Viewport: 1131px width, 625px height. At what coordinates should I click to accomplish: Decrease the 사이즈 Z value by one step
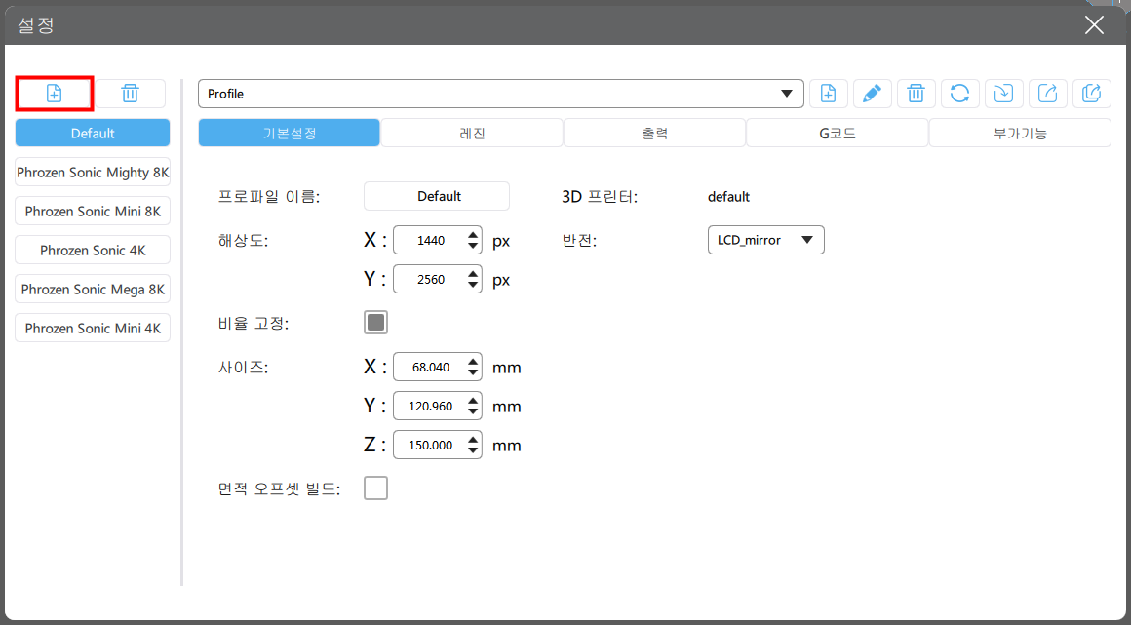coord(473,451)
